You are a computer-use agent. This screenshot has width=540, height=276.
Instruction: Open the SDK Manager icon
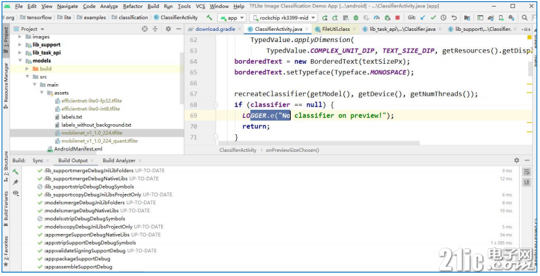512,18
